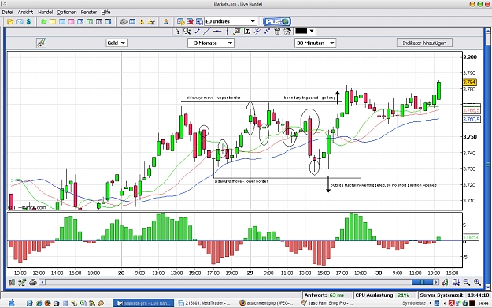Click the hammer chart settings icon
This screenshot has height=308, width=492.
[x=287, y=31]
